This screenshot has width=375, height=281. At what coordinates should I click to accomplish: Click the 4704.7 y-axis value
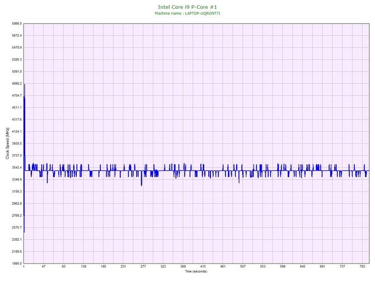click(17, 96)
